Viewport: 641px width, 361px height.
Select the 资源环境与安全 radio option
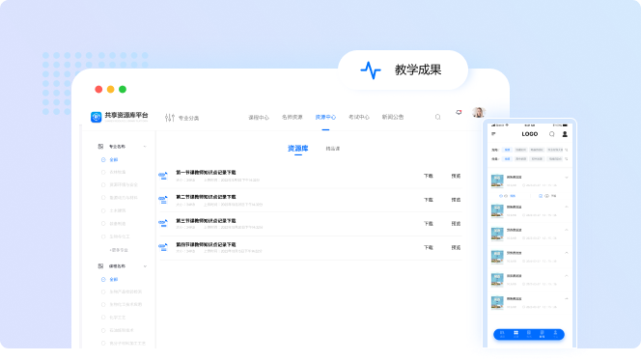(x=103, y=184)
